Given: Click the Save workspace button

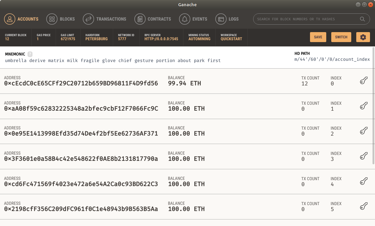Looking at the screenshot, I should (x=318, y=37).
